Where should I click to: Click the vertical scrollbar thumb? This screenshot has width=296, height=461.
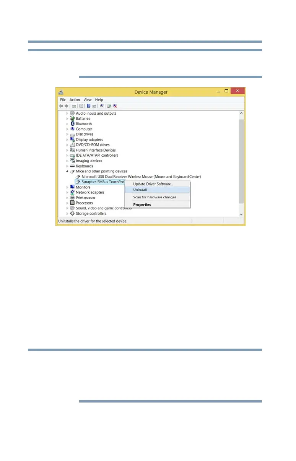(241, 161)
